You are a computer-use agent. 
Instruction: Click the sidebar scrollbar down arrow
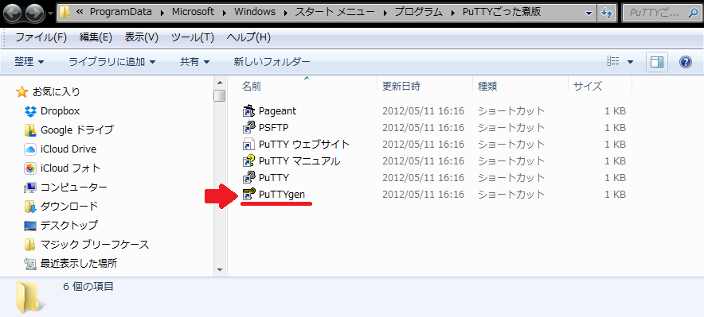point(220,270)
